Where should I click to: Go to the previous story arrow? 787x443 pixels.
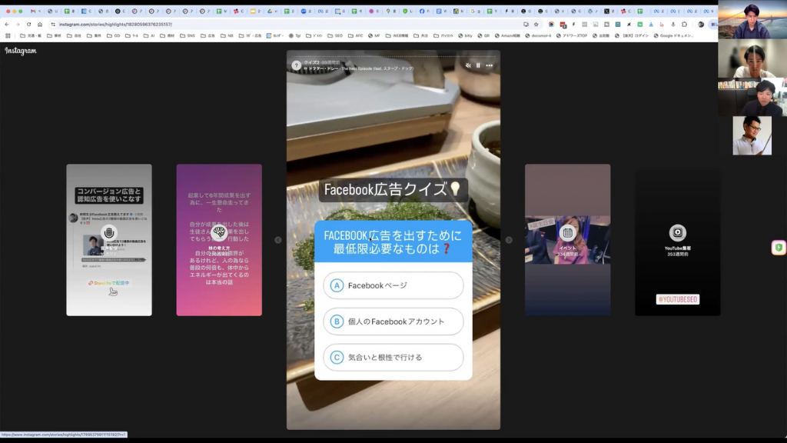(278, 240)
